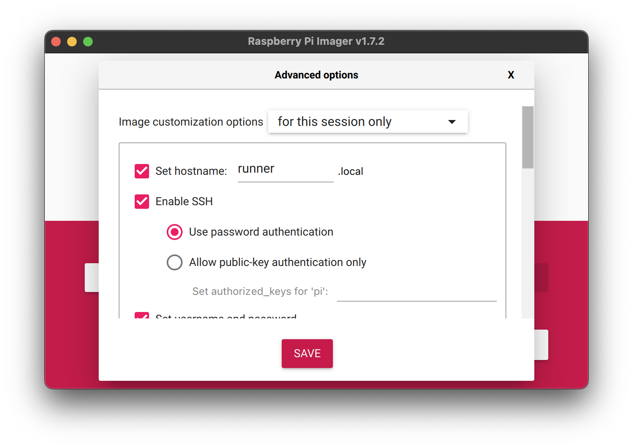Choose Allow public-key authentication only
The image size is (633, 448).
(175, 262)
